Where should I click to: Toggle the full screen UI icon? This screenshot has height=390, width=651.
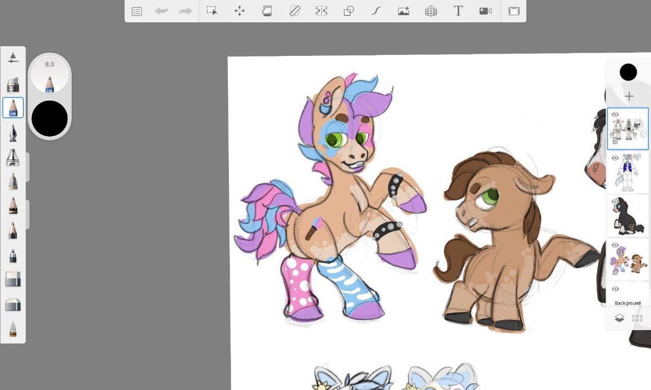(514, 11)
